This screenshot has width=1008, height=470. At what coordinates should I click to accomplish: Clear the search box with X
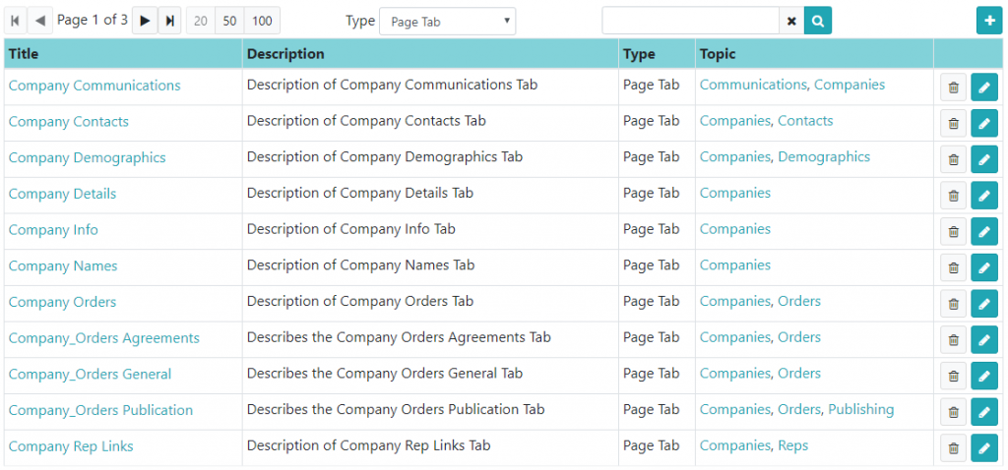tap(792, 22)
